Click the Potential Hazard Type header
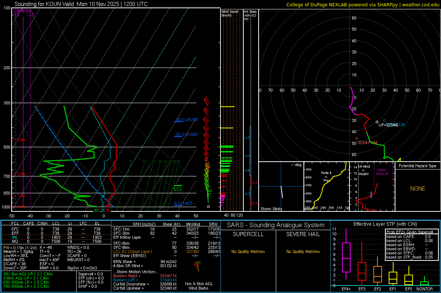This screenshot has width=441, height=293. [x=418, y=166]
